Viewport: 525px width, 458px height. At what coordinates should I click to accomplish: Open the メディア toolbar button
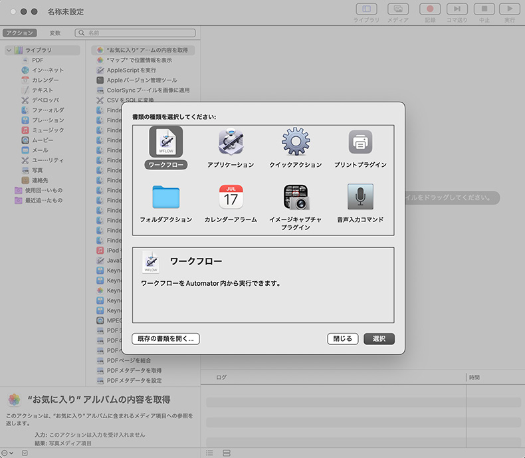[398, 9]
